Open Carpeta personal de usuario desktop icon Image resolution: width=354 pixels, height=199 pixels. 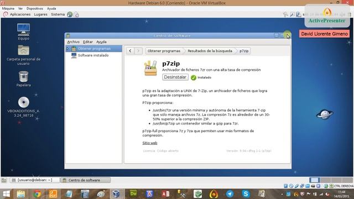point(23,55)
